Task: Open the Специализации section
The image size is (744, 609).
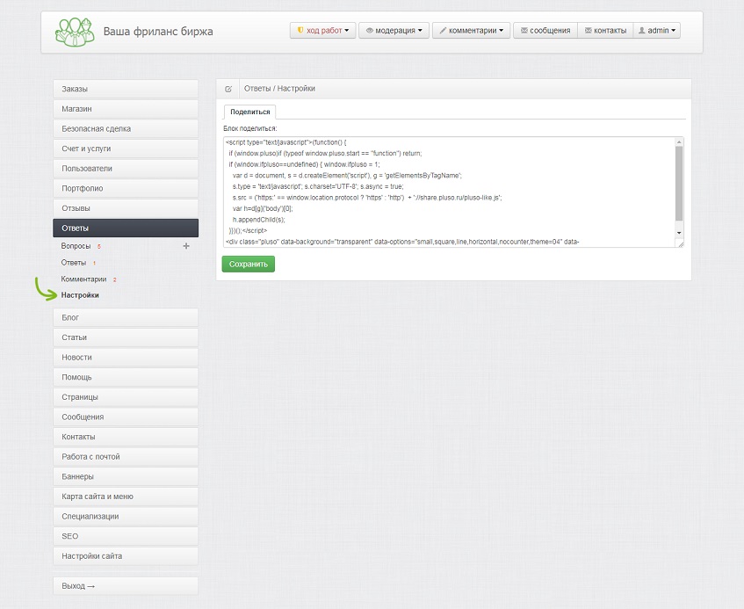Action: tap(126, 517)
